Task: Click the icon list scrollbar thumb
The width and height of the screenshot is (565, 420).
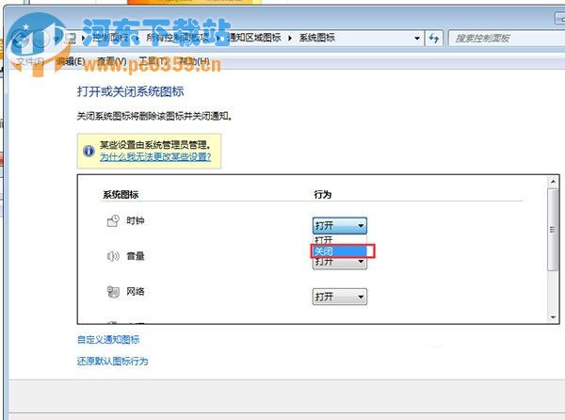Action: tap(553, 230)
